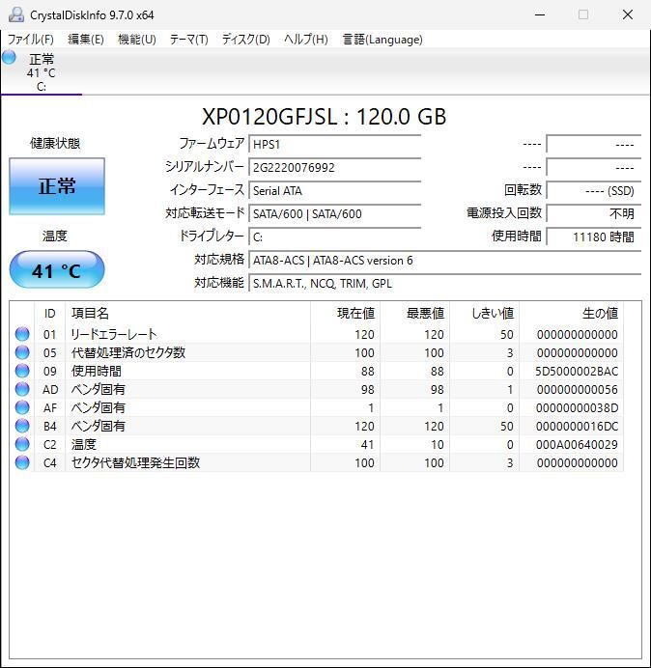Image resolution: width=651 pixels, height=668 pixels.
Task: Click the 健康状態 label
Action: (x=55, y=143)
